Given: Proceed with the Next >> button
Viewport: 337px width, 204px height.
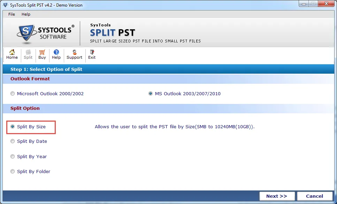Looking at the screenshot, I should tap(277, 196).
